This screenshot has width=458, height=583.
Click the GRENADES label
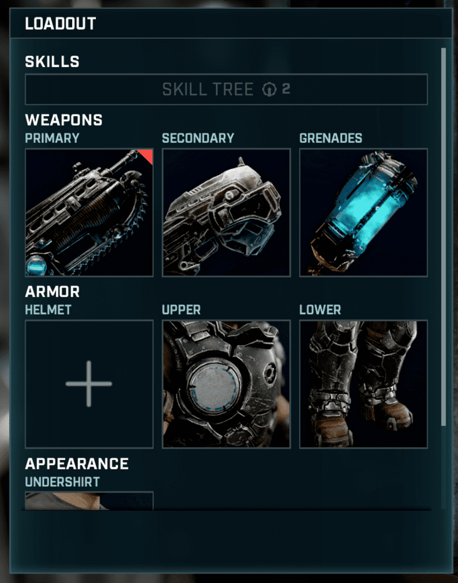pyautogui.click(x=331, y=138)
